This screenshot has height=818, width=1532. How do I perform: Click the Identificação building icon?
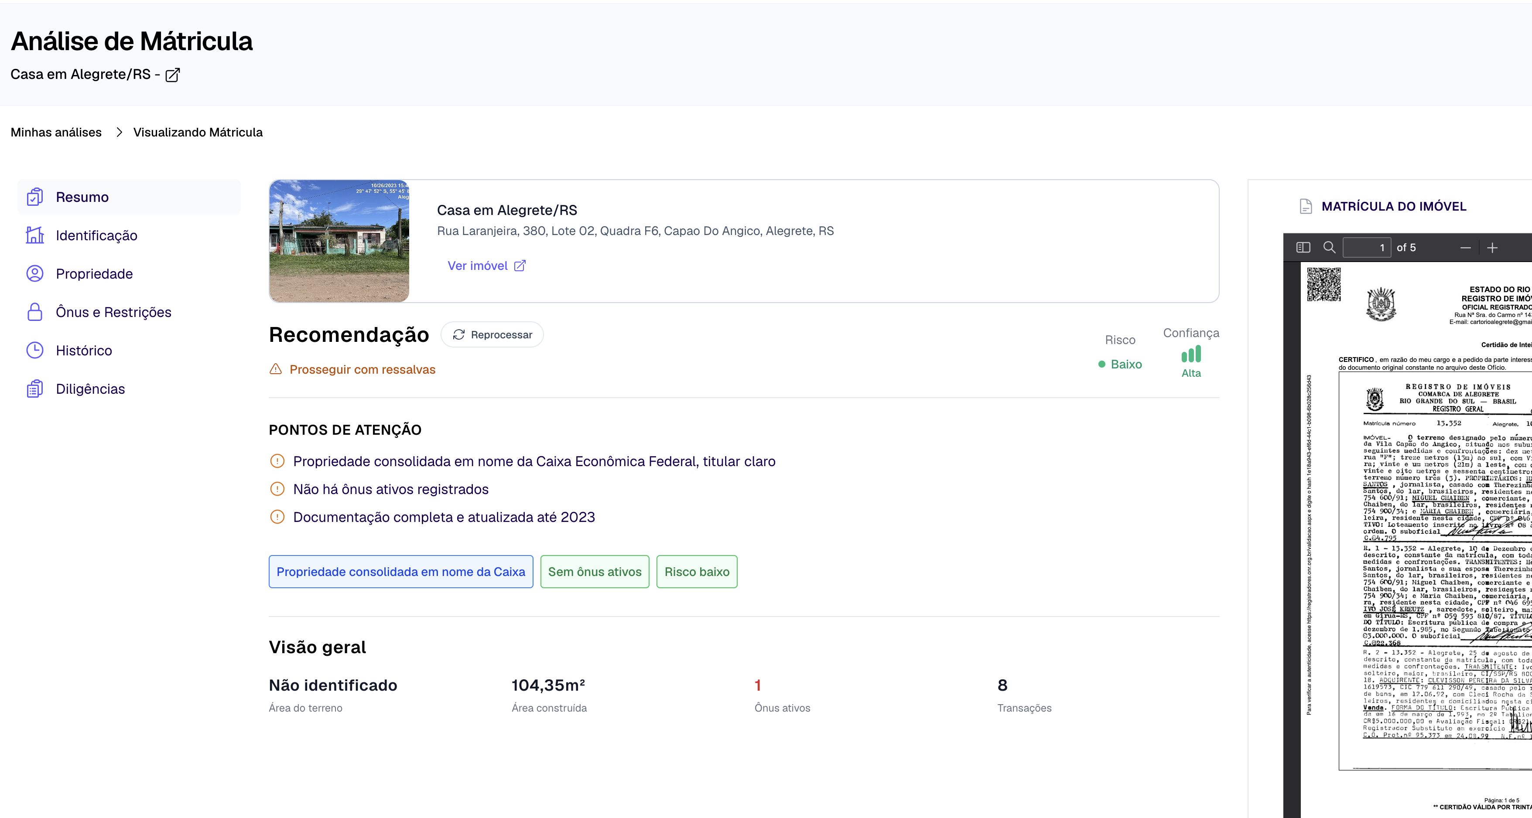(35, 235)
